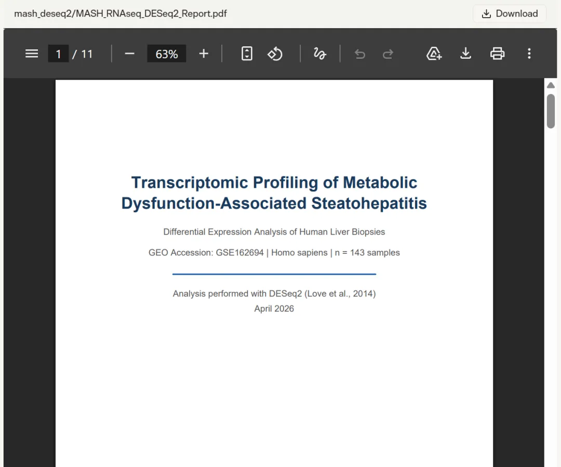Click the vertical scrollbar thumb
The width and height of the screenshot is (561, 467).
click(x=551, y=111)
